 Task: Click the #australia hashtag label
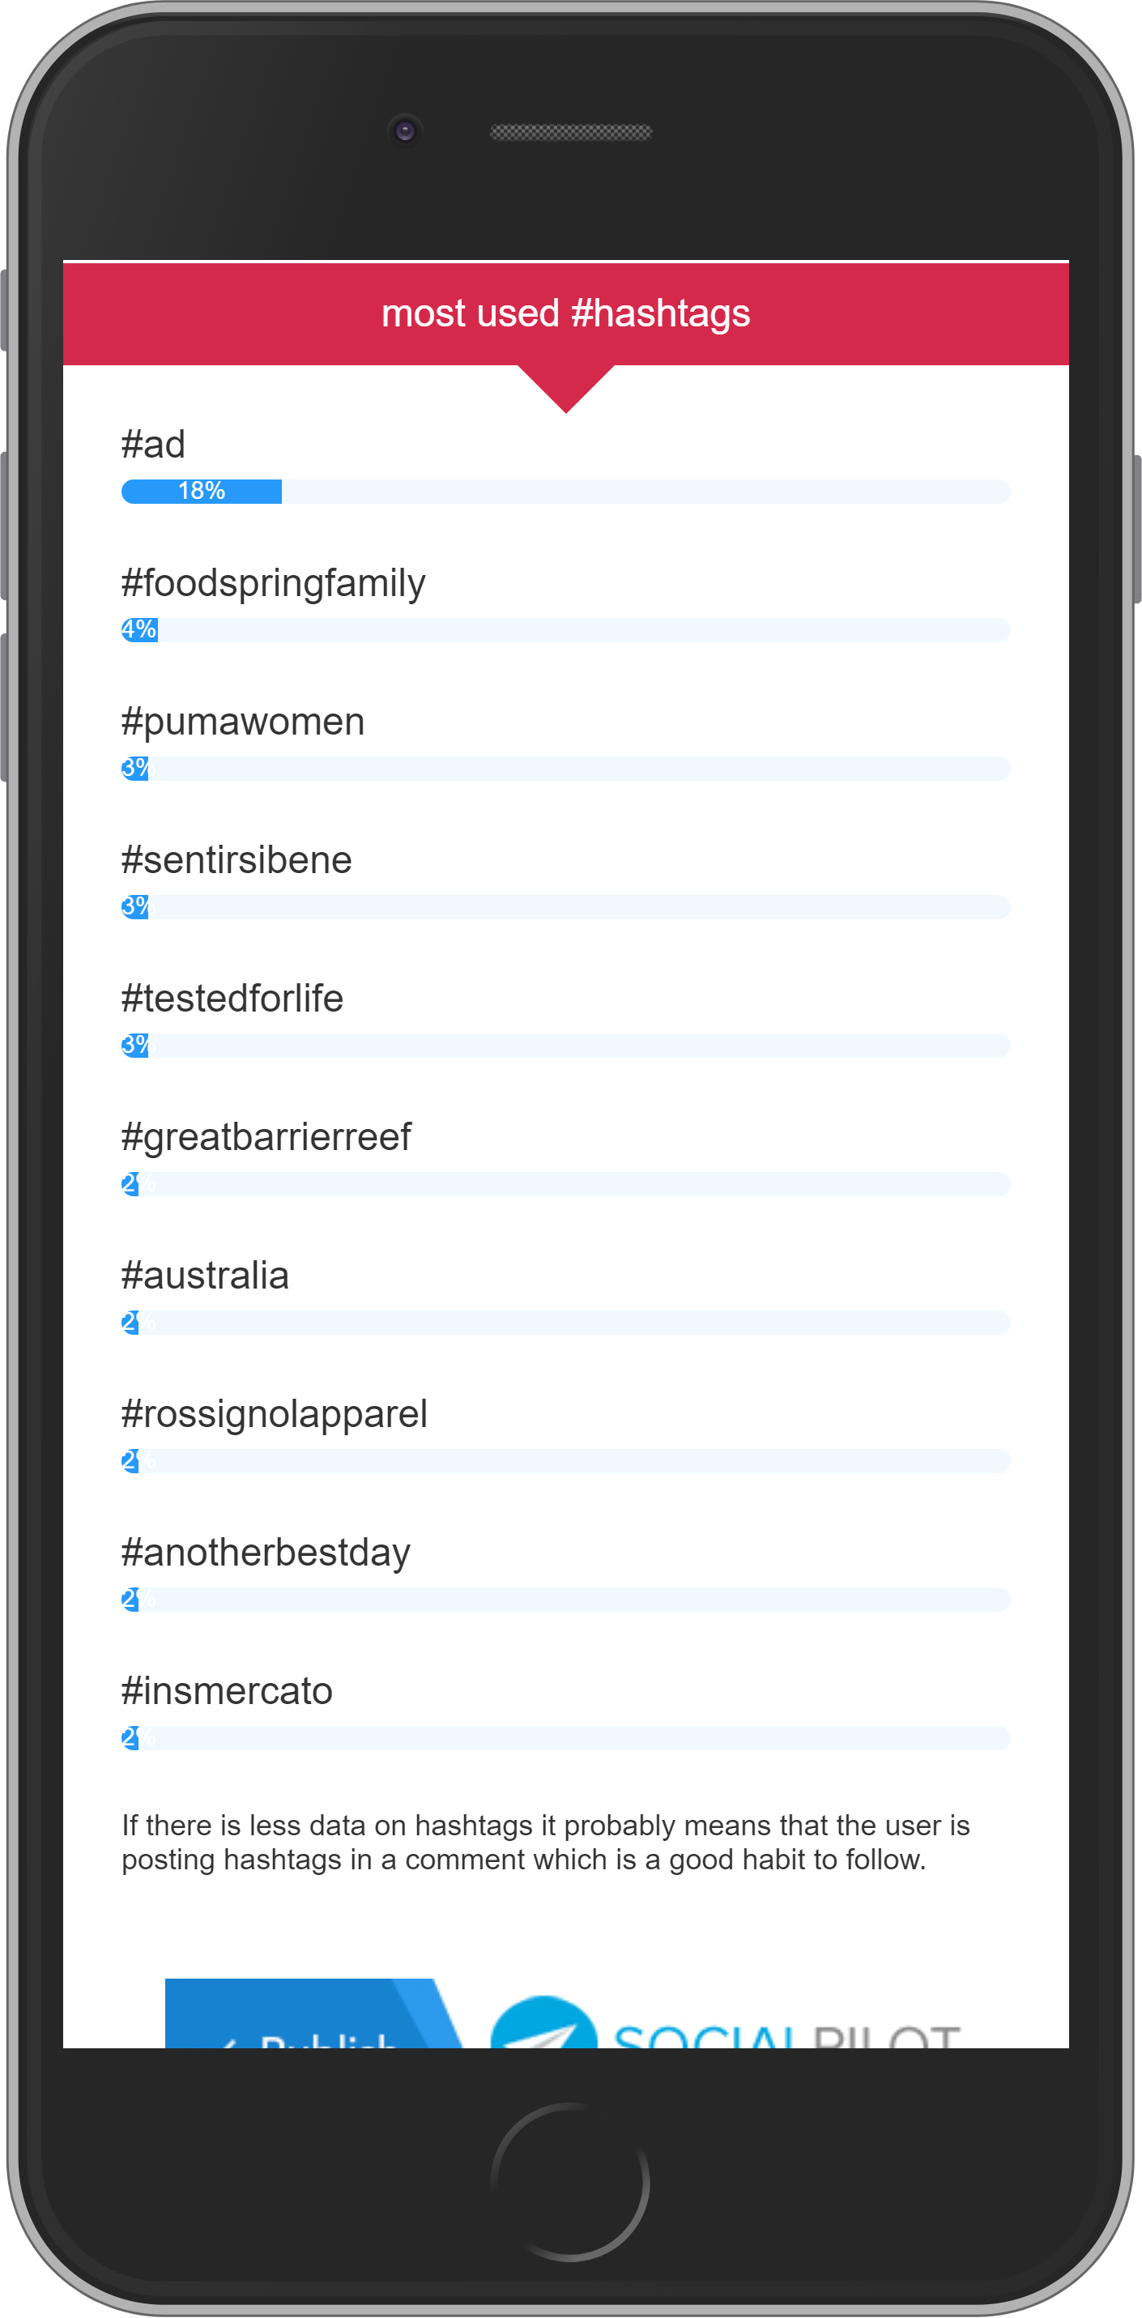click(x=205, y=1276)
